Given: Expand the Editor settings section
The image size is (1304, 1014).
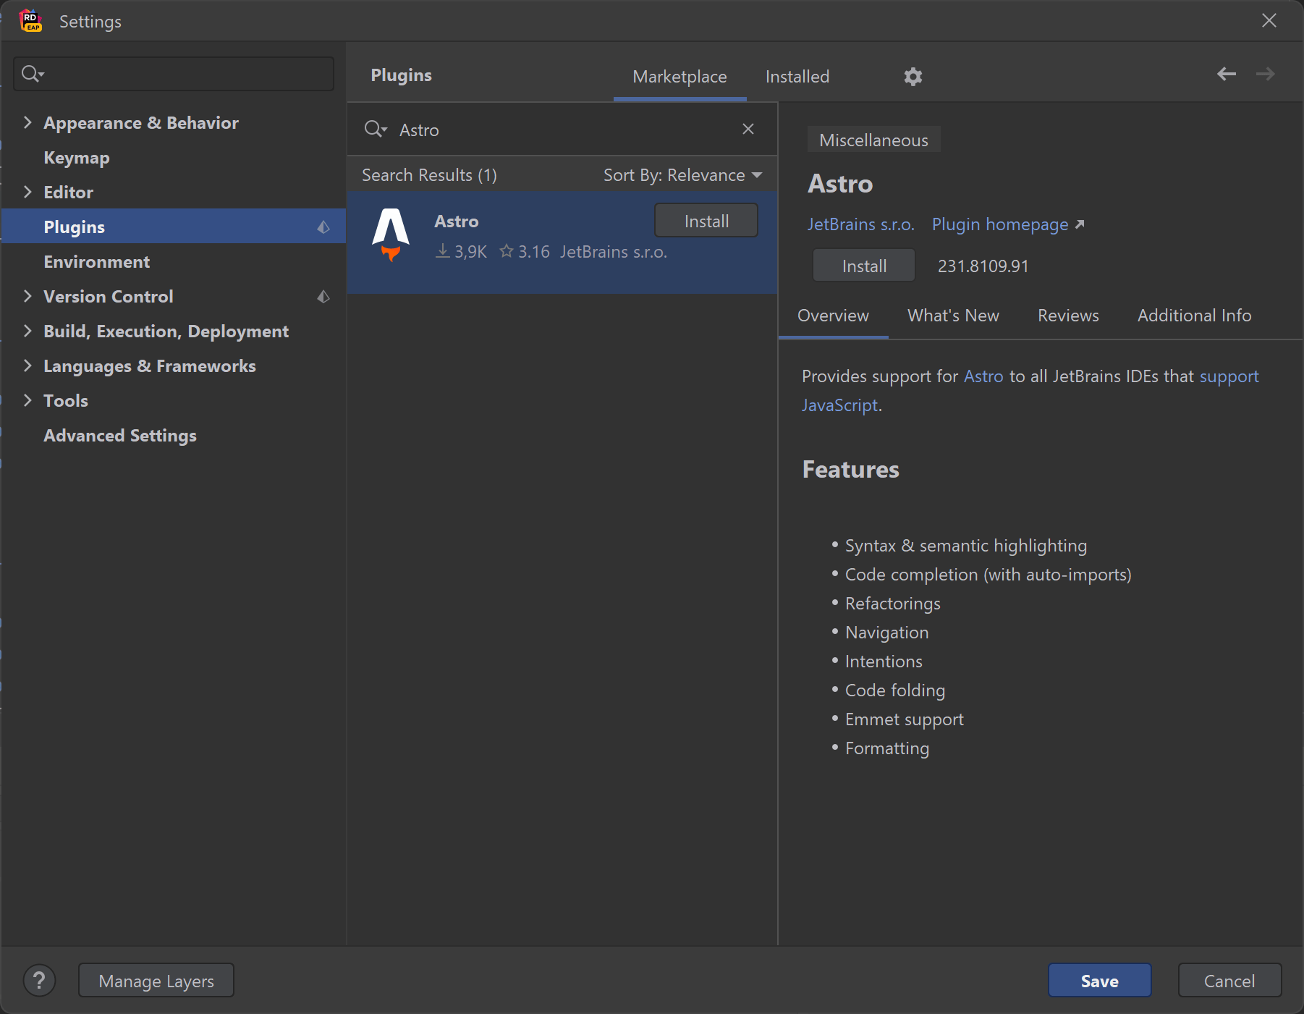Looking at the screenshot, I should tap(27, 192).
